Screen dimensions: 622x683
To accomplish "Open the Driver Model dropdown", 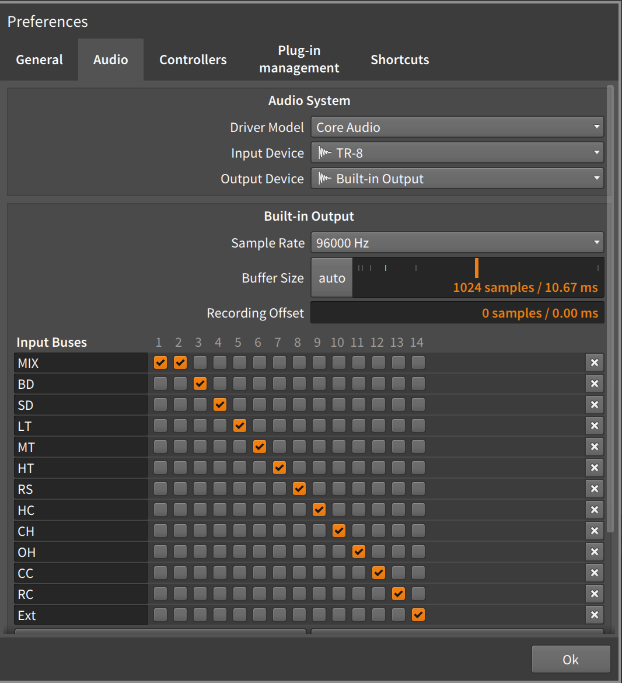I will (x=457, y=127).
